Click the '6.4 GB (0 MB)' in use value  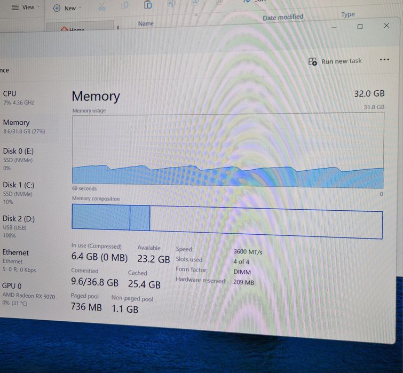point(99,257)
